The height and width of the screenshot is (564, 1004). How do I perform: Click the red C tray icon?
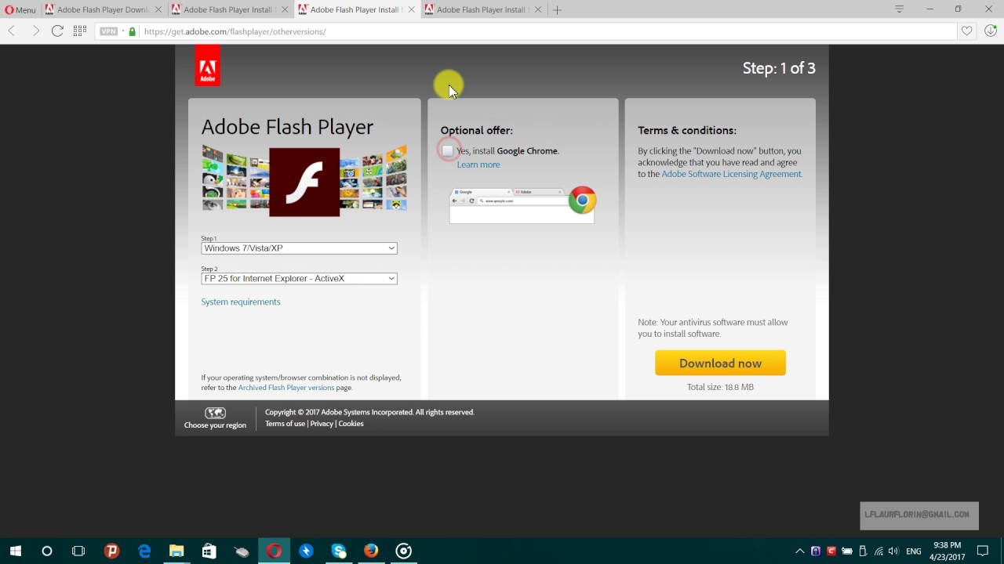tap(831, 551)
